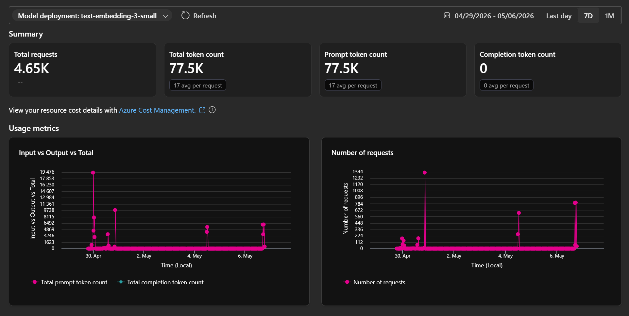This screenshot has width=629, height=316.
Task: Click the Summary heading
Action: [x=26, y=34]
